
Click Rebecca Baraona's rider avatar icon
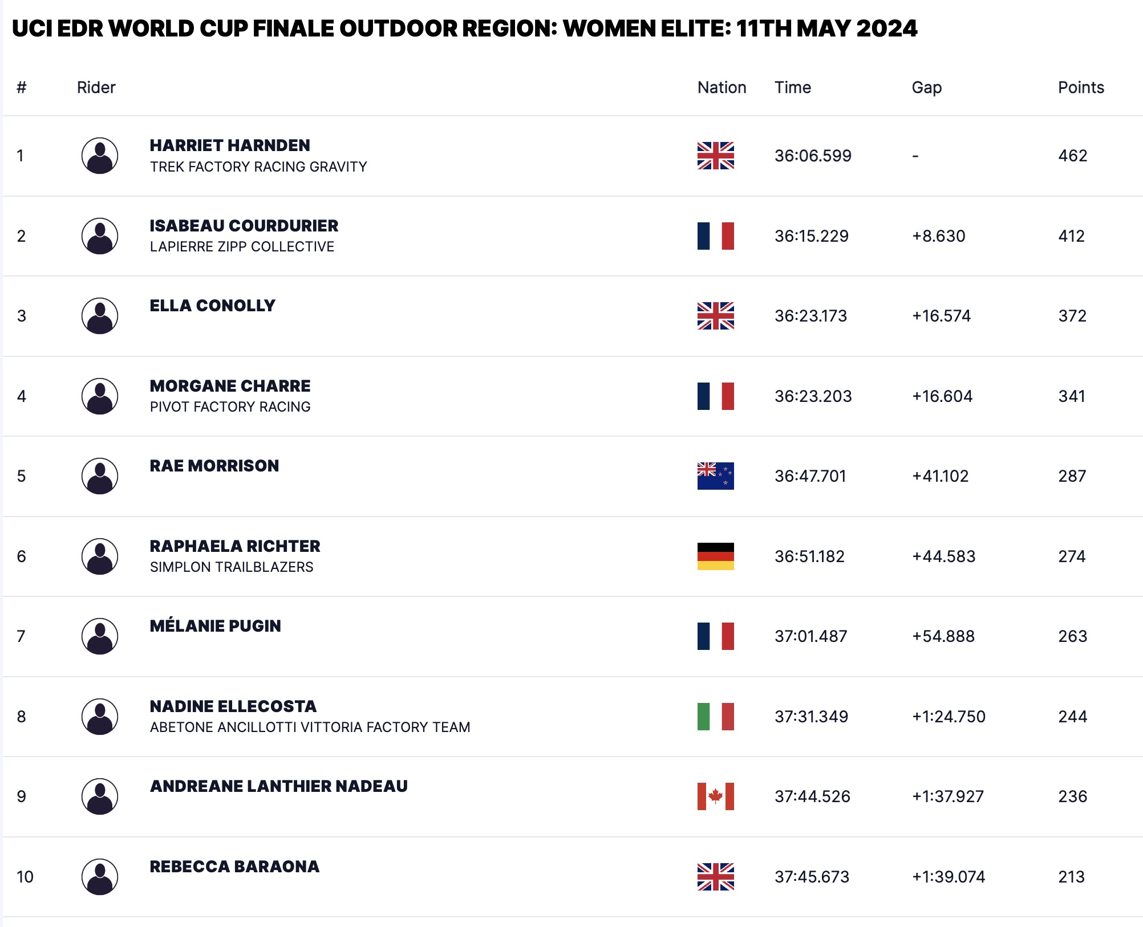100,877
